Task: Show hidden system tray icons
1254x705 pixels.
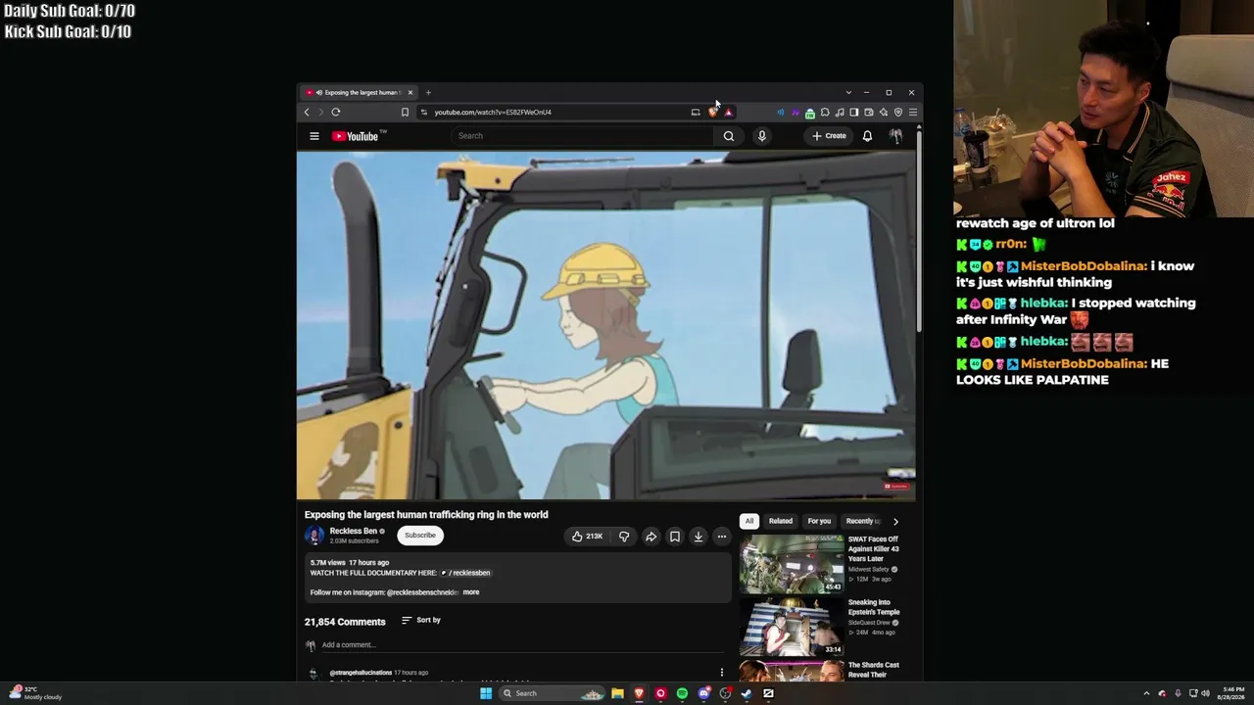Action: click(1146, 693)
